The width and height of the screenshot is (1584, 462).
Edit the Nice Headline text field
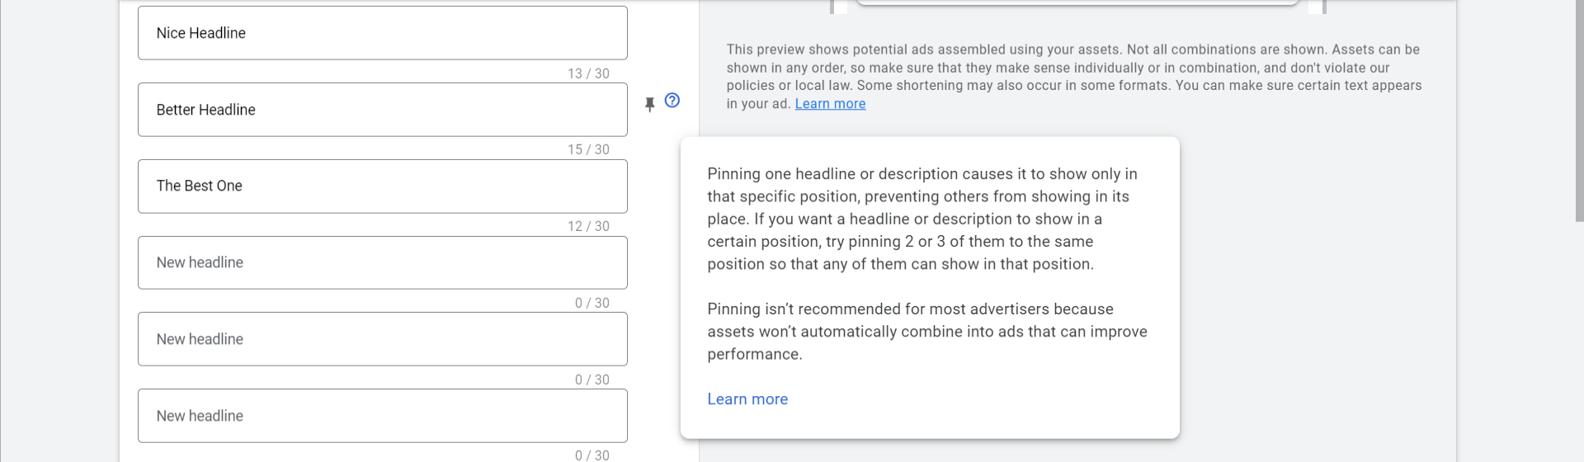click(383, 33)
